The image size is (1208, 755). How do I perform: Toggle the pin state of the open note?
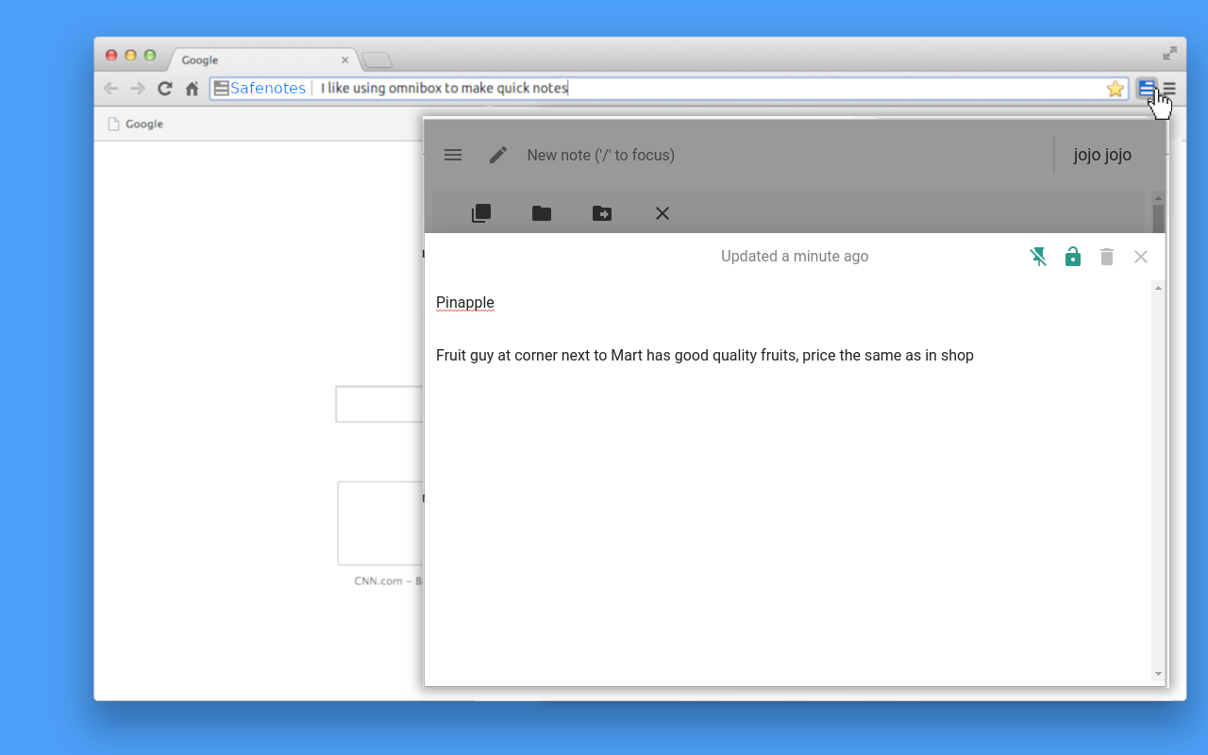coord(1038,257)
